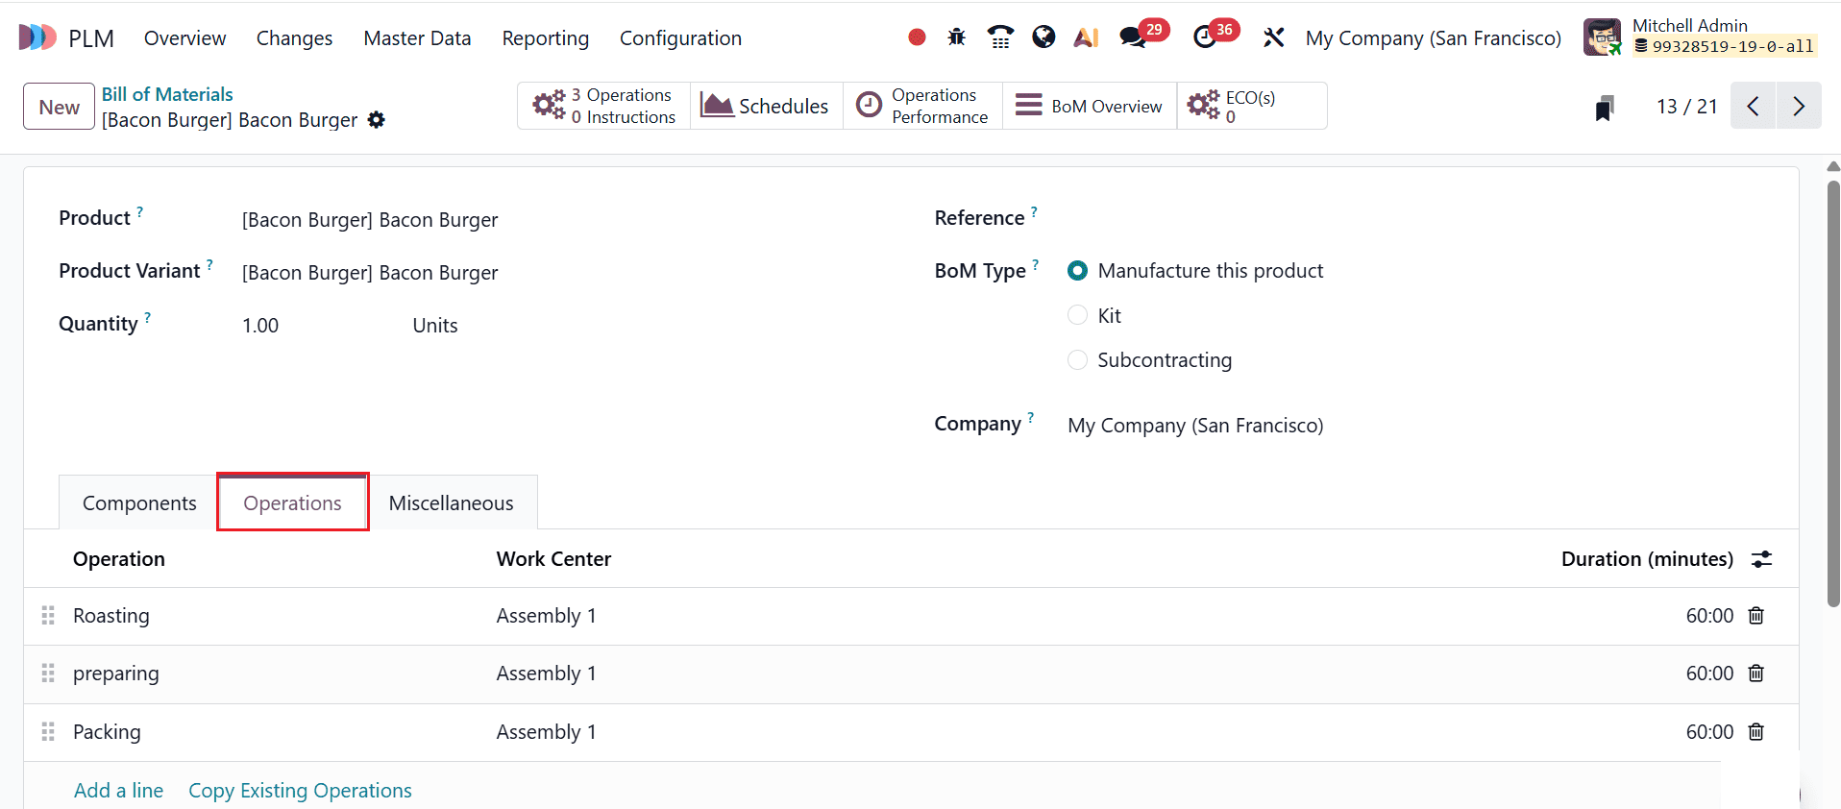Open the PLM app logo
Image resolution: width=1841 pixels, height=809 pixels.
37,37
